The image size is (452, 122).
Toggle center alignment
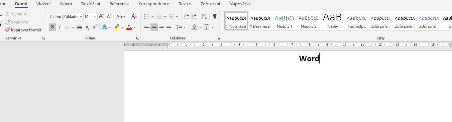[154, 27]
